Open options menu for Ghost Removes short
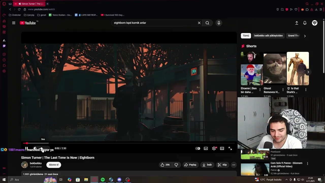Image resolution: width=325 pixels, height=183 pixels. 283,90
